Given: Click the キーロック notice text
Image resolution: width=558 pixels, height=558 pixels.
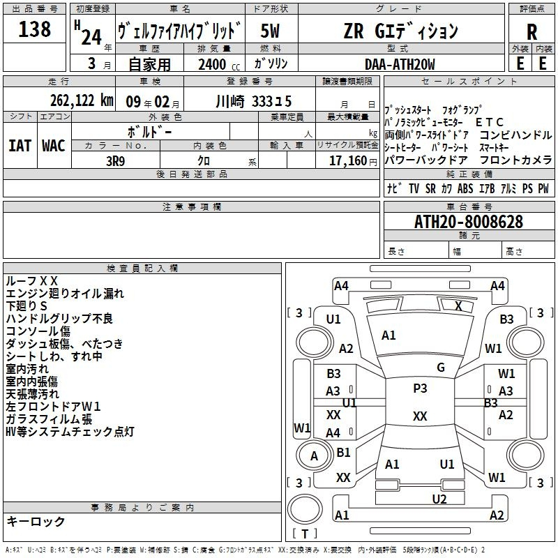Looking at the screenshot, I should point(36,522).
